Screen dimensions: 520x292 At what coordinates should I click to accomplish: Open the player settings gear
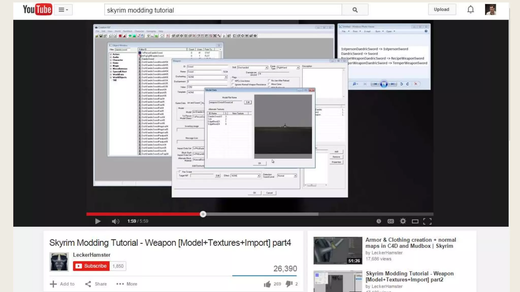point(403,221)
